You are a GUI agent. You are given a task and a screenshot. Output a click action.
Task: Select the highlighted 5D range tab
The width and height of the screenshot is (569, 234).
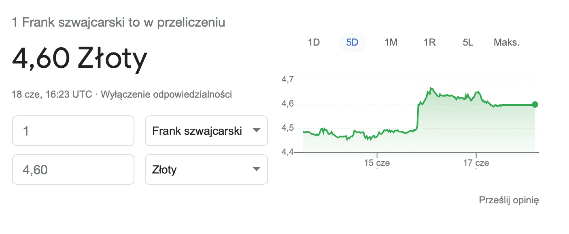coord(352,42)
